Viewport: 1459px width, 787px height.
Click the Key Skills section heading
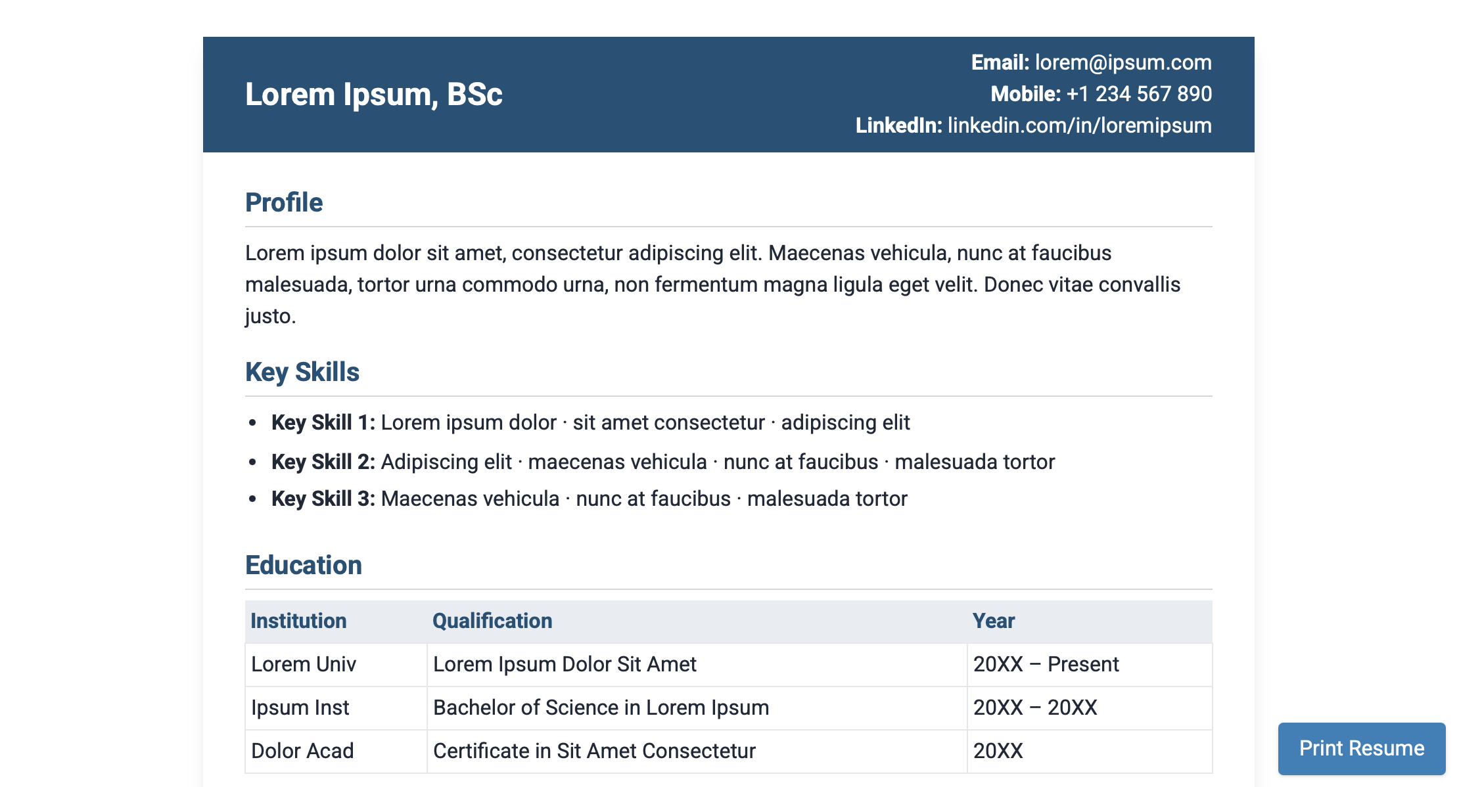(302, 372)
